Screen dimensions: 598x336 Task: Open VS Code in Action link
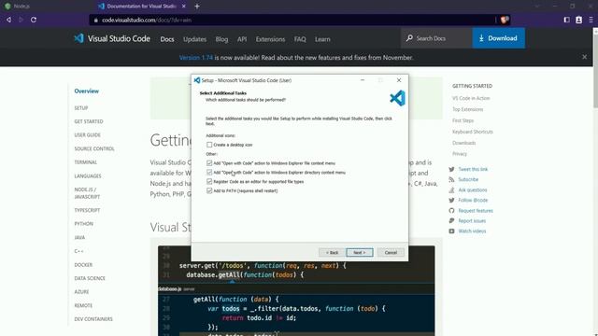point(471,98)
